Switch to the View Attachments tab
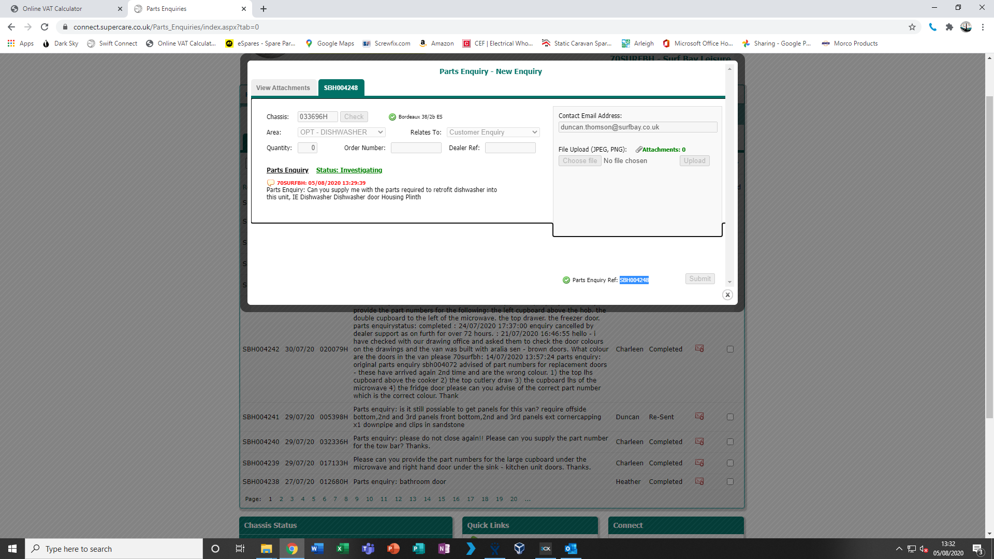The image size is (994, 559). (283, 88)
